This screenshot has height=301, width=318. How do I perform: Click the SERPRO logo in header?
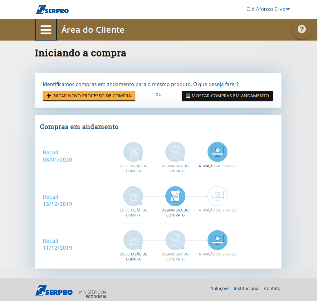pyautogui.click(x=52, y=10)
